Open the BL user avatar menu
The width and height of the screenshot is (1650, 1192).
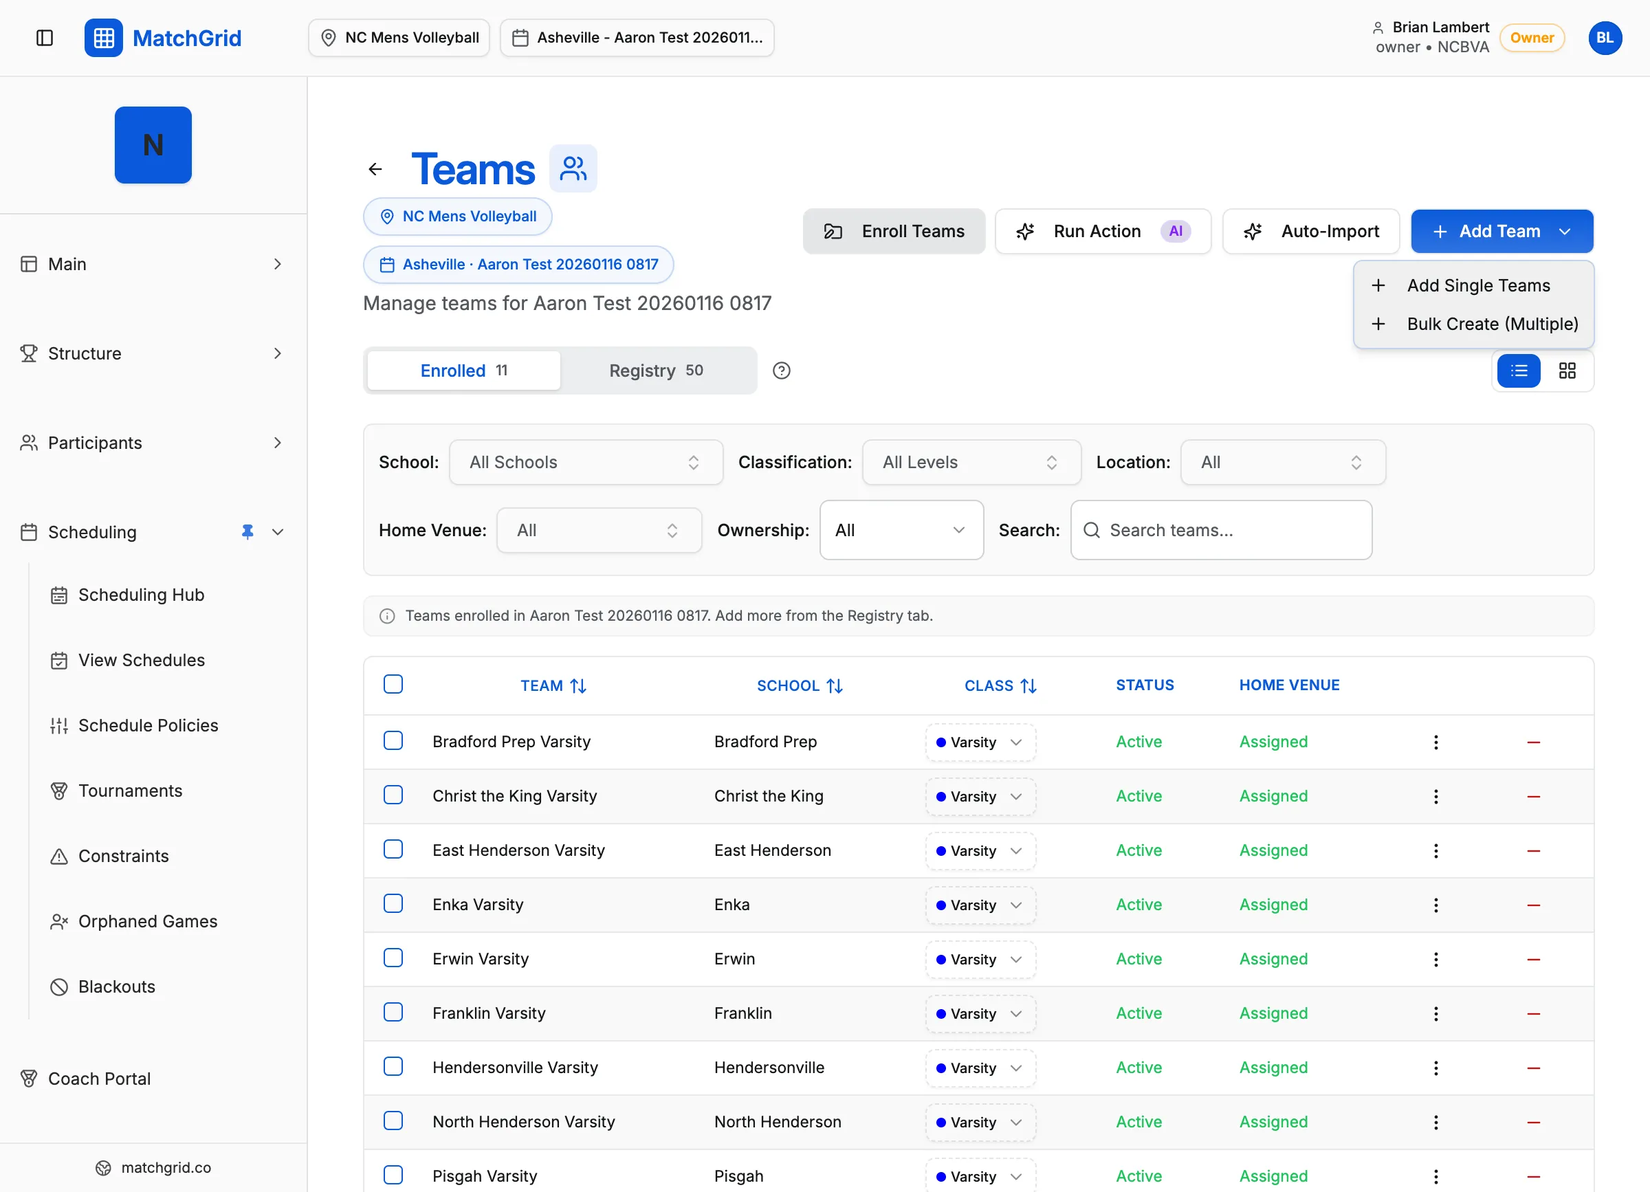coord(1605,38)
